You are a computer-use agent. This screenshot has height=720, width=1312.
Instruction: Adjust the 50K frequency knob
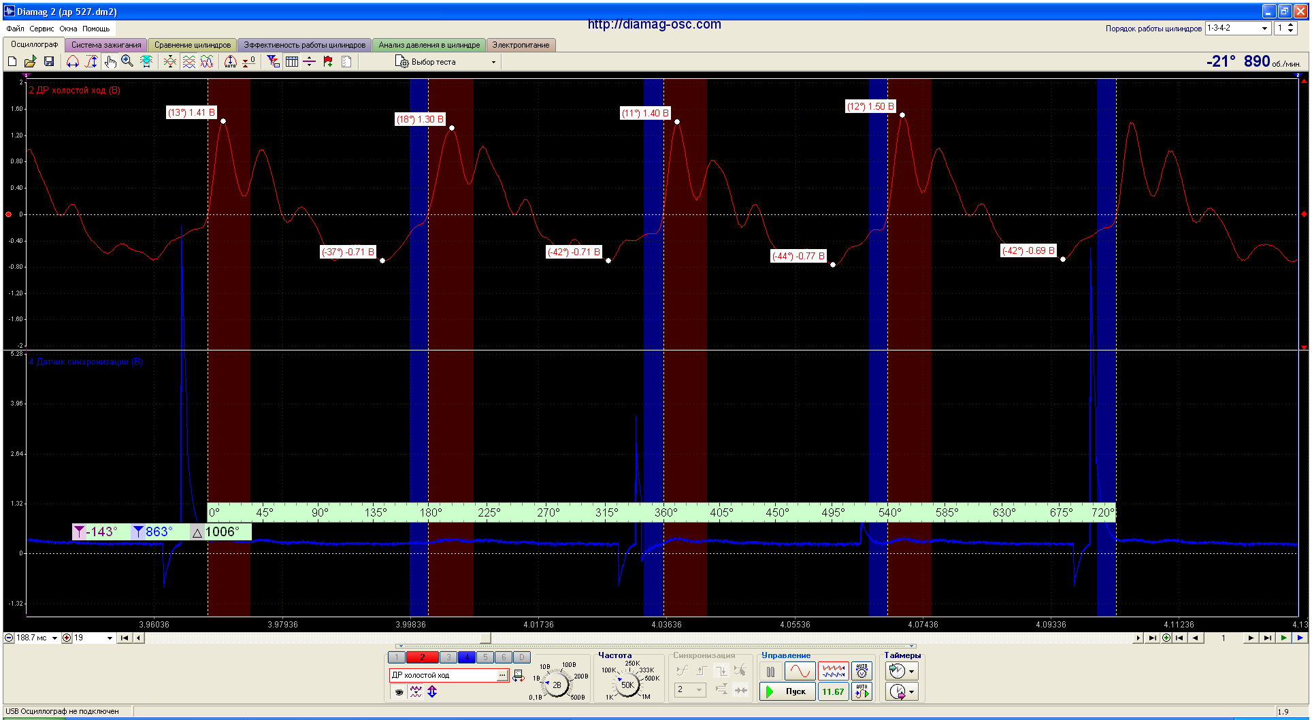[x=627, y=685]
